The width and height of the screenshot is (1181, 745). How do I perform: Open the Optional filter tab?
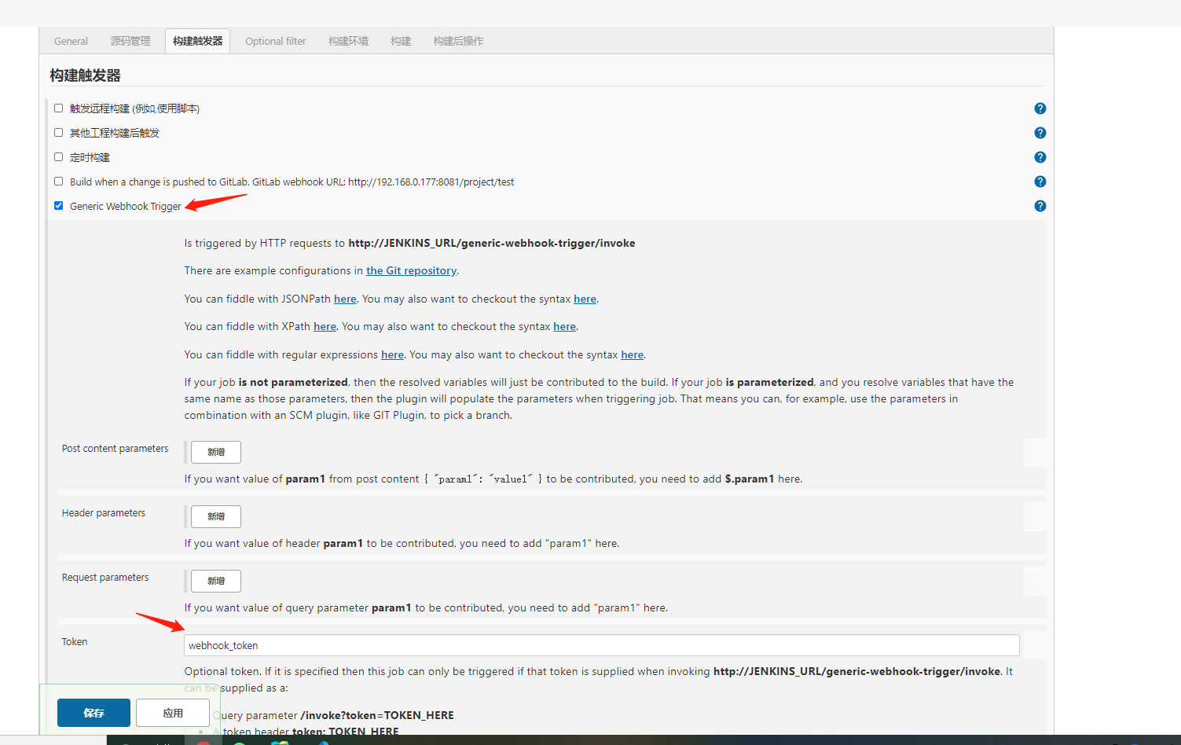pyautogui.click(x=275, y=41)
